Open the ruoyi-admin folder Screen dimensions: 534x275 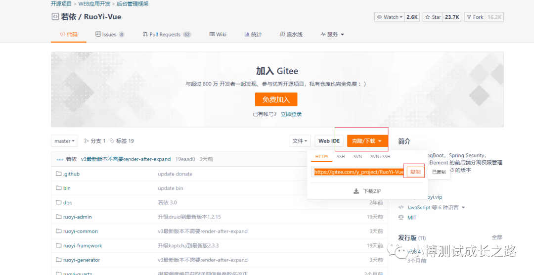tap(77, 217)
